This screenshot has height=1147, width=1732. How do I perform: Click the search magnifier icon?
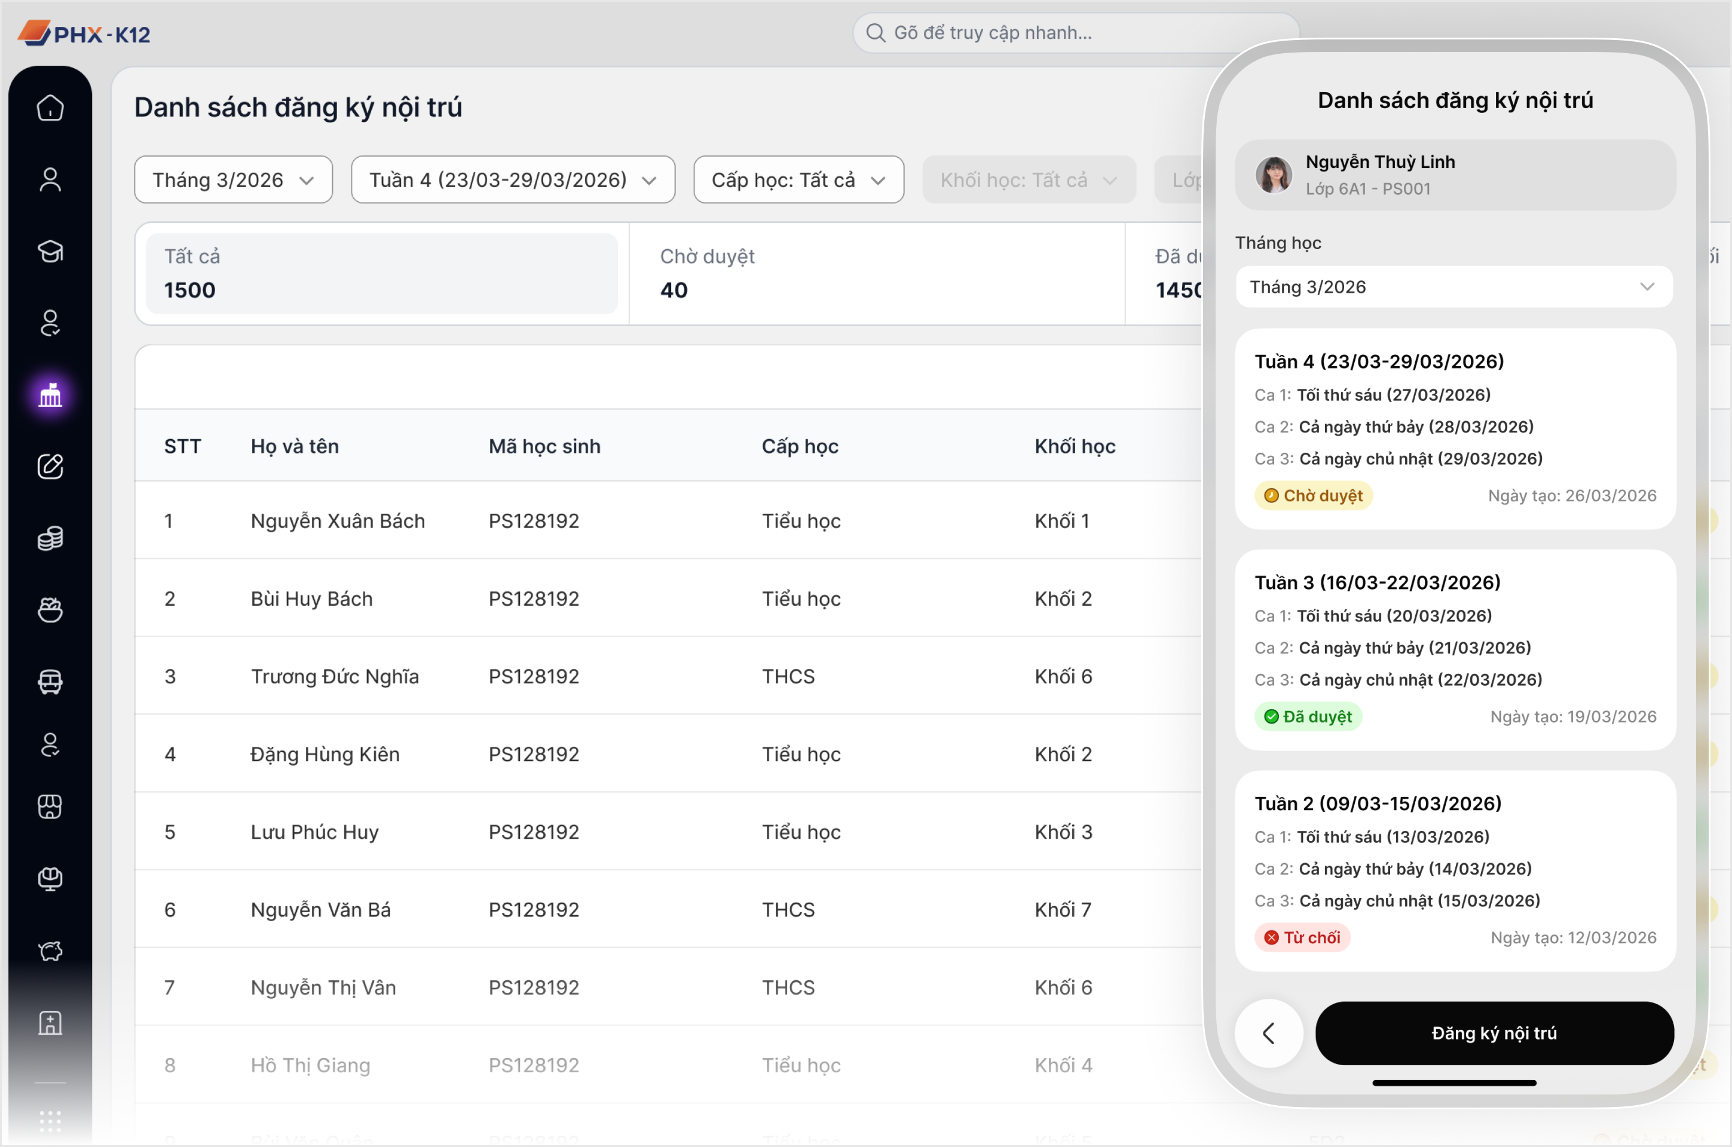click(875, 33)
